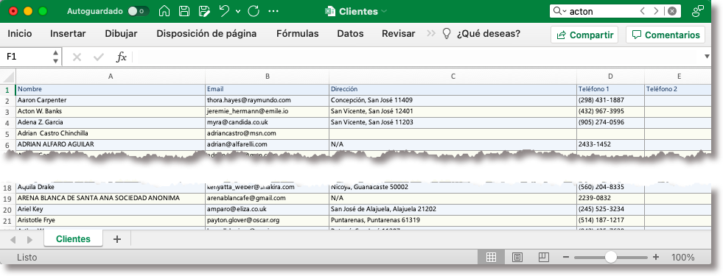Open the Name Box stepper arrows
This screenshot has height=276, width=723.
pyautogui.click(x=56, y=57)
